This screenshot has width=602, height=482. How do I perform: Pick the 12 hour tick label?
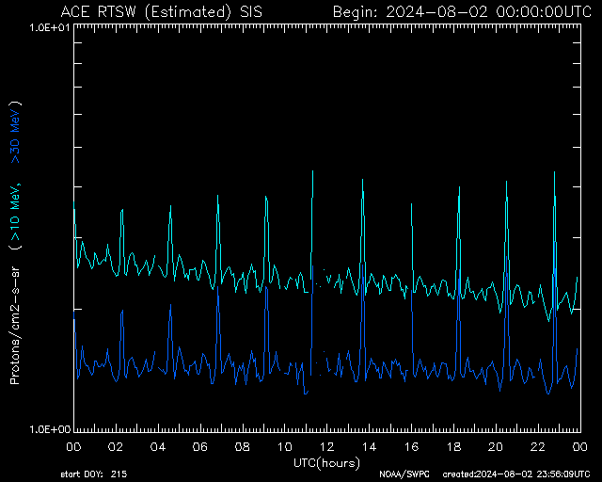click(x=326, y=447)
